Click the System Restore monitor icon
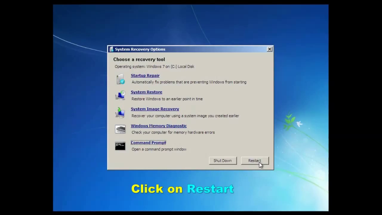This screenshot has height=215, width=382. pos(120,96)
